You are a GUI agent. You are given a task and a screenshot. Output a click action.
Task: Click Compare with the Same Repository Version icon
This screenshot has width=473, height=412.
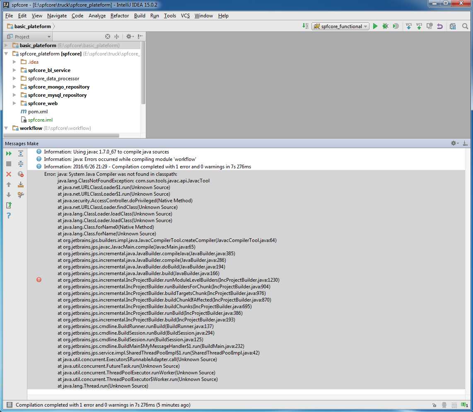(x=430, y=26)
